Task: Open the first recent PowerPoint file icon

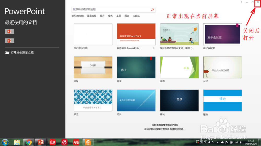Action: (9, 31)
